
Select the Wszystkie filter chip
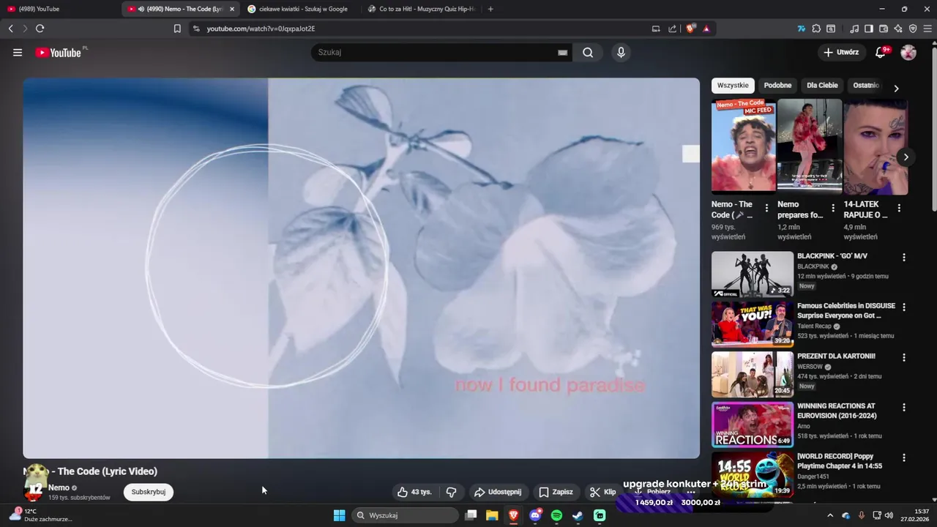click(x=733, y=86)
